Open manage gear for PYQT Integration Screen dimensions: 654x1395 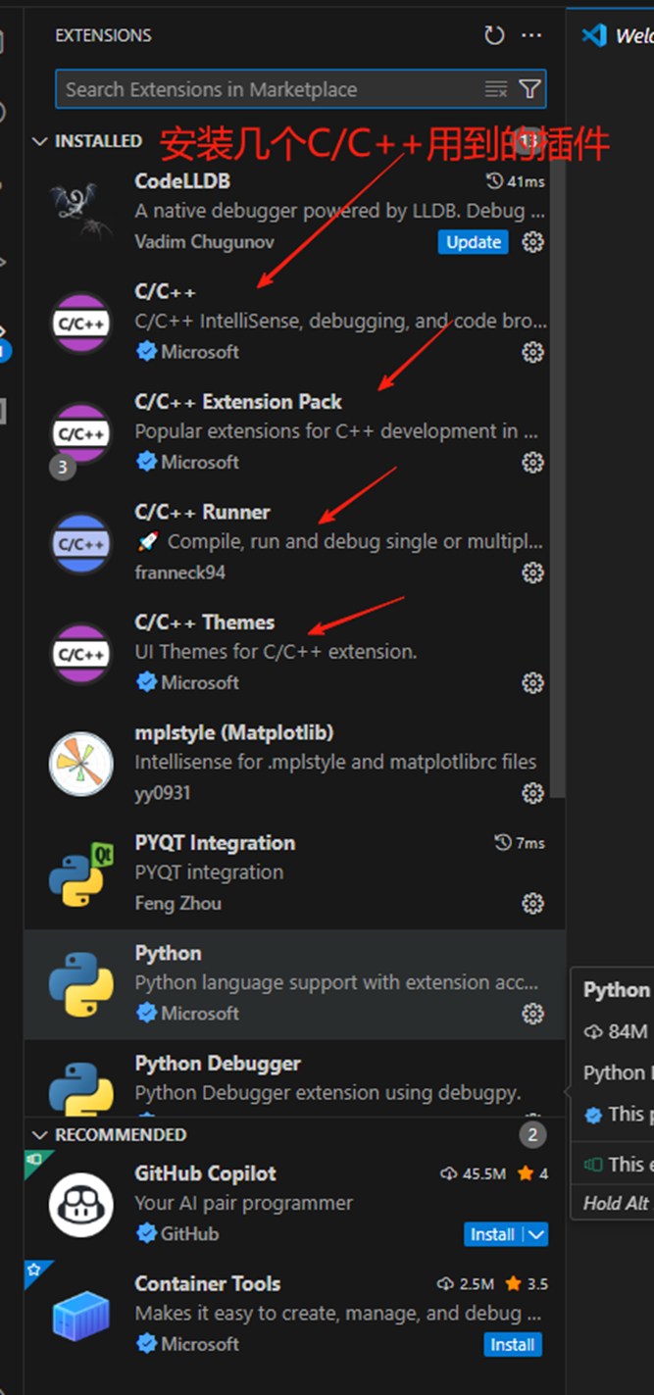tap(532, 903)
